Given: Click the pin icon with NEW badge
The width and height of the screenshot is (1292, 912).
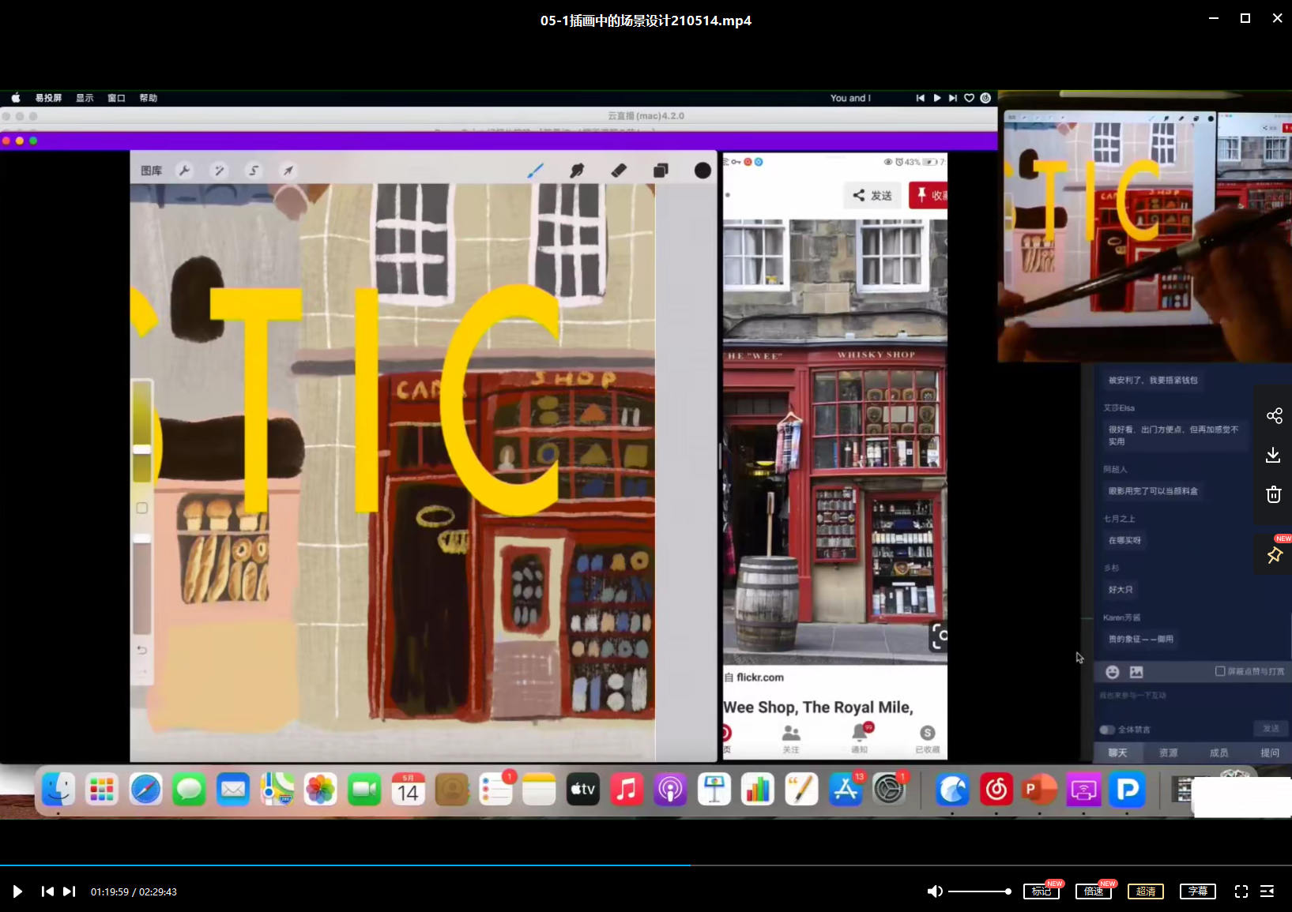Looking at the screenshot, I should [1275, 555].
